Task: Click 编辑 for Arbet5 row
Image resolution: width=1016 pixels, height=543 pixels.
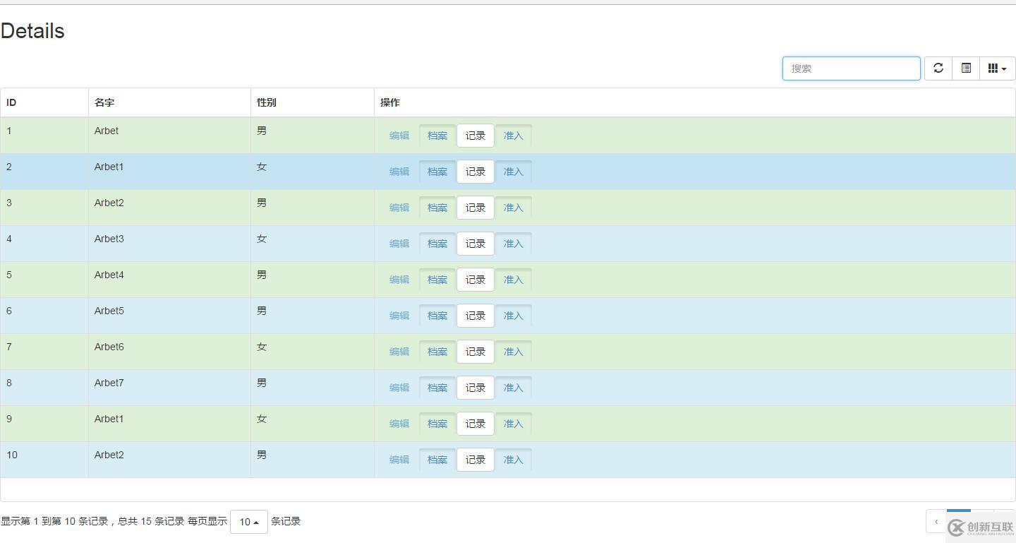Action: [x=399, y=316]
